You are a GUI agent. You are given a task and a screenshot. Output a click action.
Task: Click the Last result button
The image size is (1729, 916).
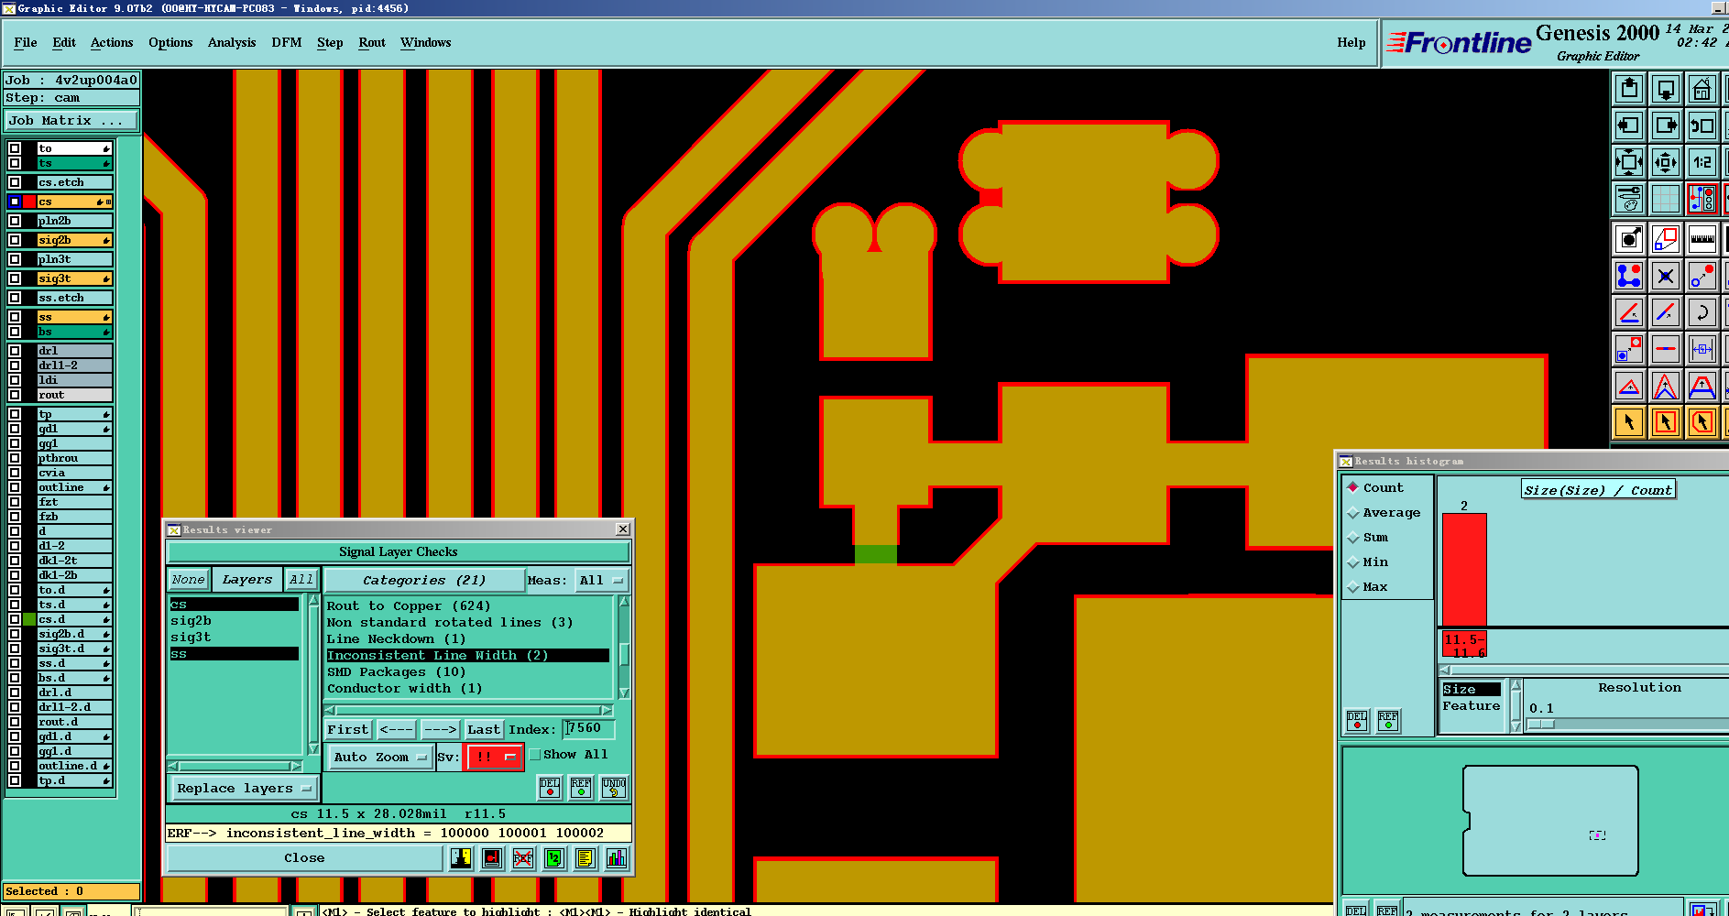point(483,729)
